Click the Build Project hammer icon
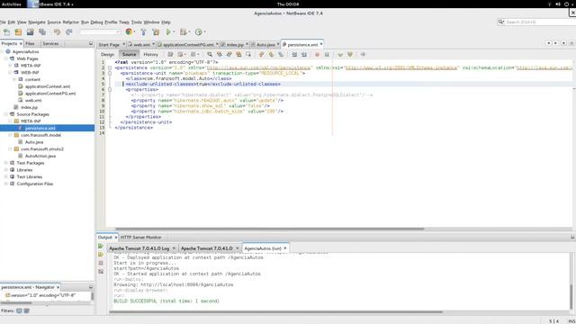Viewport: 576px width, 324px height. pos(144,32)
